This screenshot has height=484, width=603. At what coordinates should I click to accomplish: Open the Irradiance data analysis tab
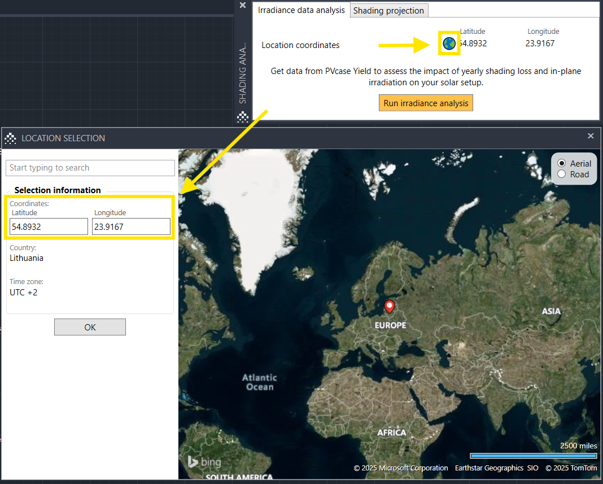301,10
